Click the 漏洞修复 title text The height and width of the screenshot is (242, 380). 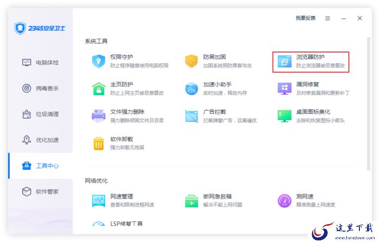pos(308,84)
